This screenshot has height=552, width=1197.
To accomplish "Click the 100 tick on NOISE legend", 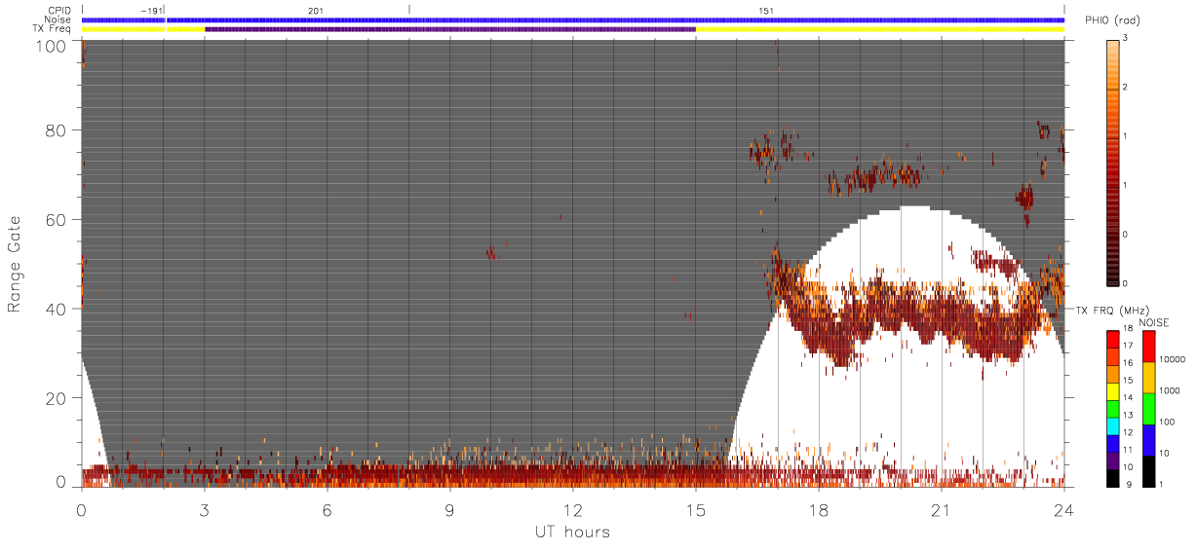I will [1165, 422].
